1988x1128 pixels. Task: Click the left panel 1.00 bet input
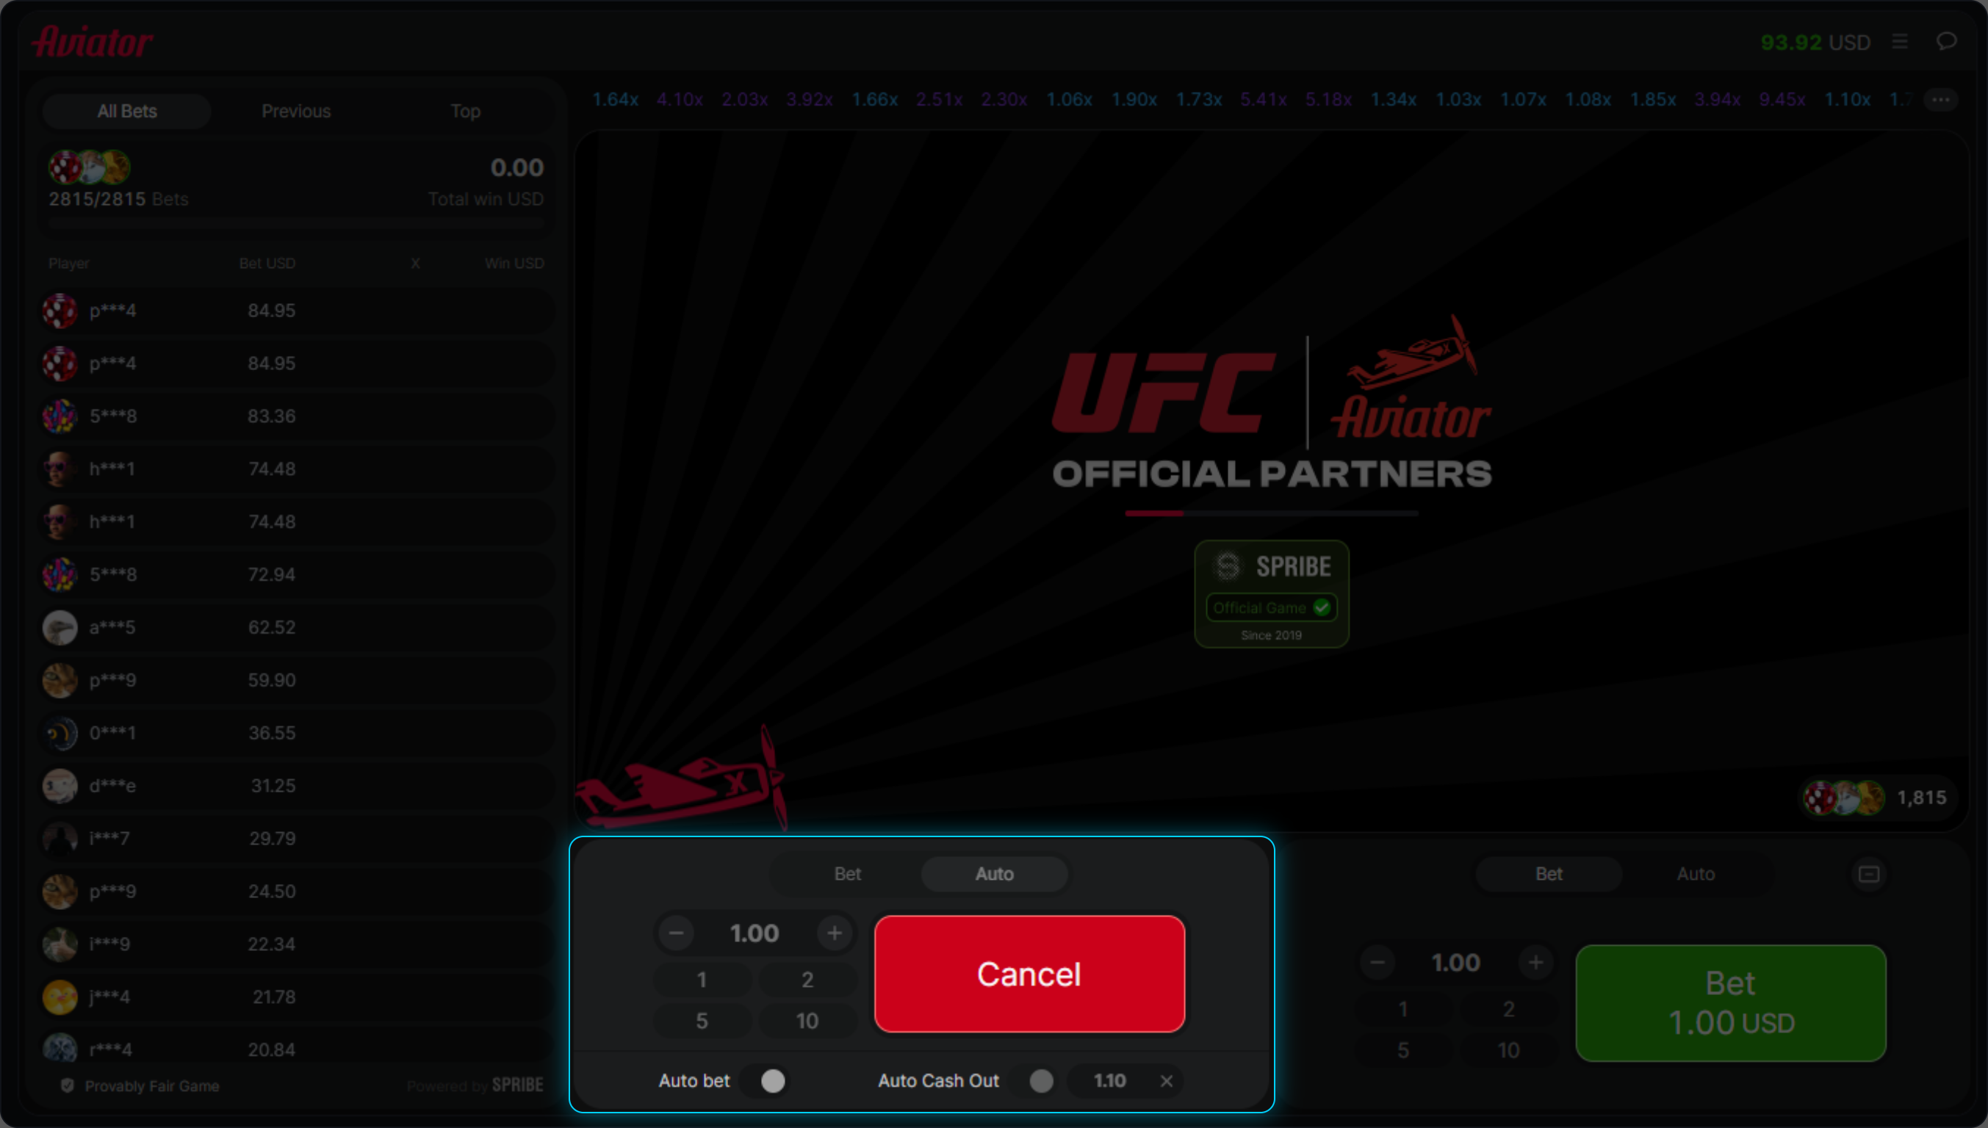click(754, 933)
